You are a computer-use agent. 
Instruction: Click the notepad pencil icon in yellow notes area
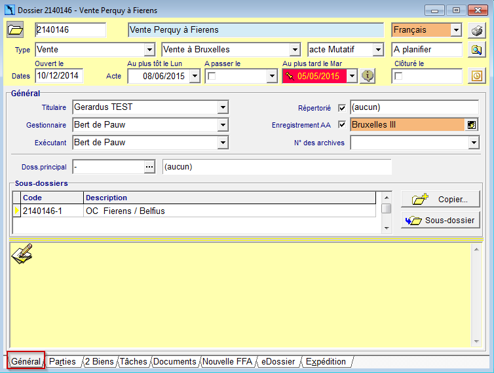[22, 254]
